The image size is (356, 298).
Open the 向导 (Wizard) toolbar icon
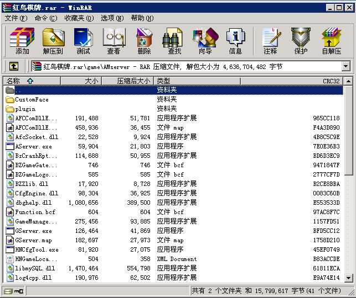[205, 41]
